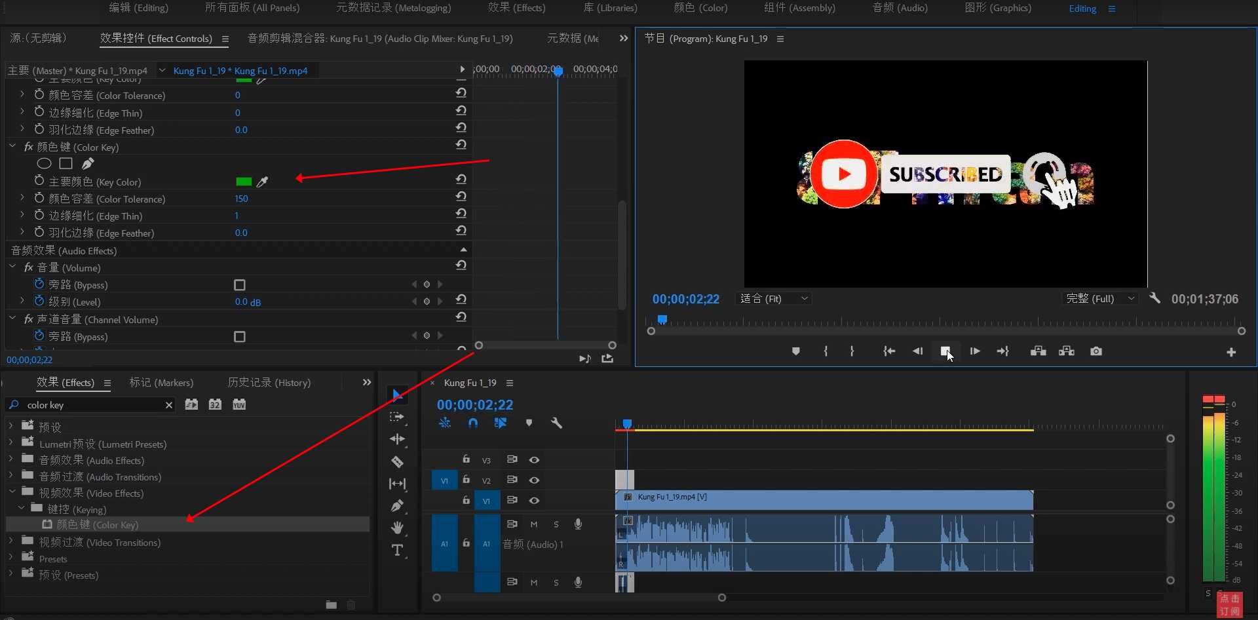
Task: Toggle linked selection in timeline
Action: (501, 423)
